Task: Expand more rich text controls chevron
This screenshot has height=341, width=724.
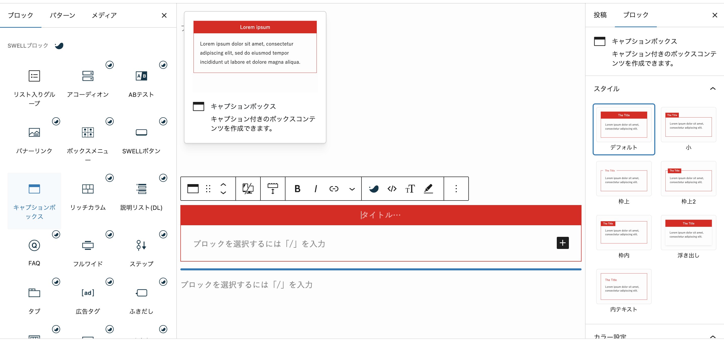Action: 352,189
